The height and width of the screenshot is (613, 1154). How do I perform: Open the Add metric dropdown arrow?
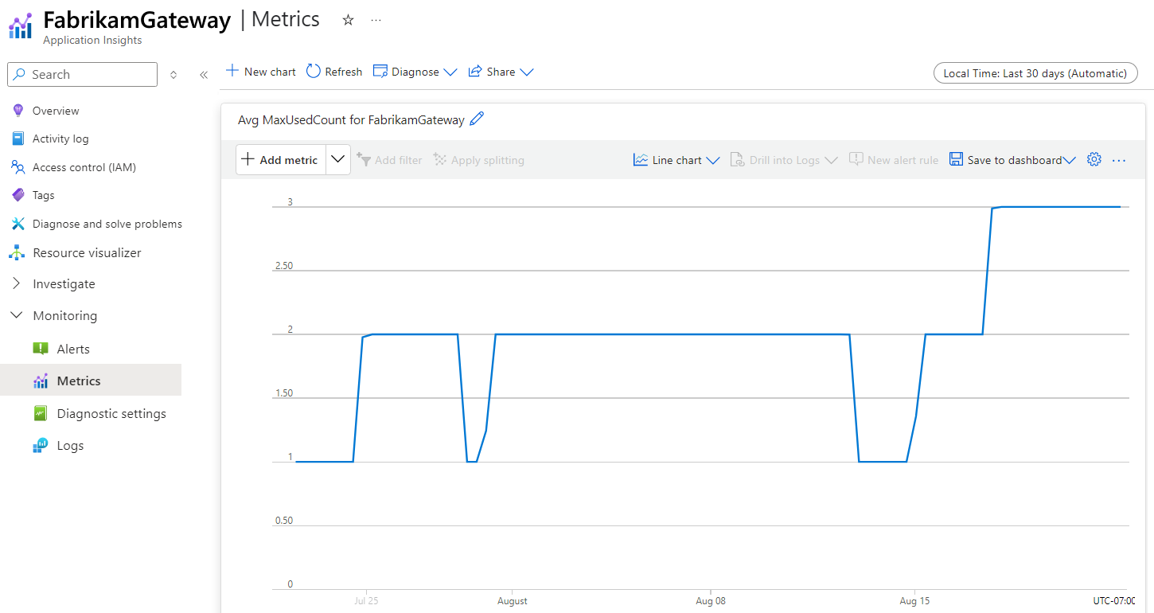click(x=337, y=159)
